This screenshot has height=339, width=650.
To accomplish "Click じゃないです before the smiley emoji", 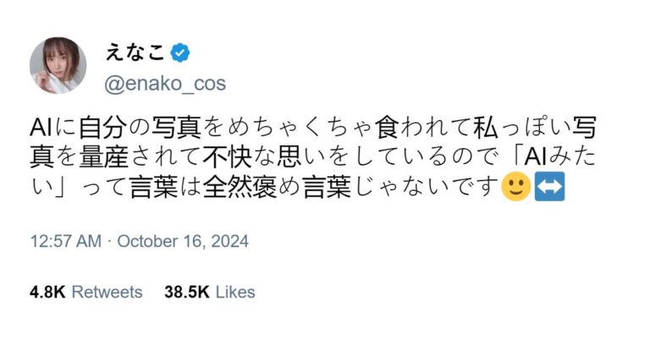I will point(427,187).
